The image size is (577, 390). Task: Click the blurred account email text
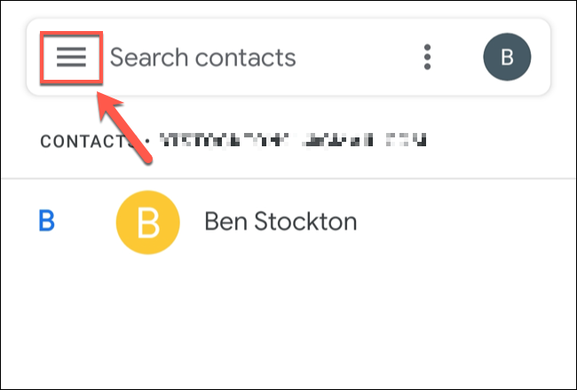click(x=295, y=140)
